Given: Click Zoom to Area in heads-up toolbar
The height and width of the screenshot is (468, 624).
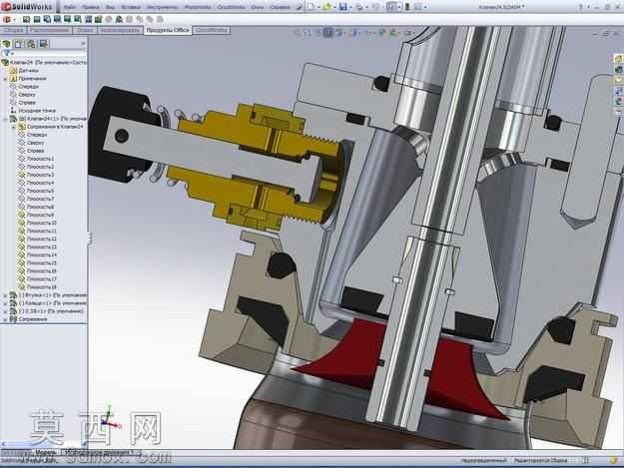Looking at the screenshot, I should pyautogui.click(x=308, y=33).
